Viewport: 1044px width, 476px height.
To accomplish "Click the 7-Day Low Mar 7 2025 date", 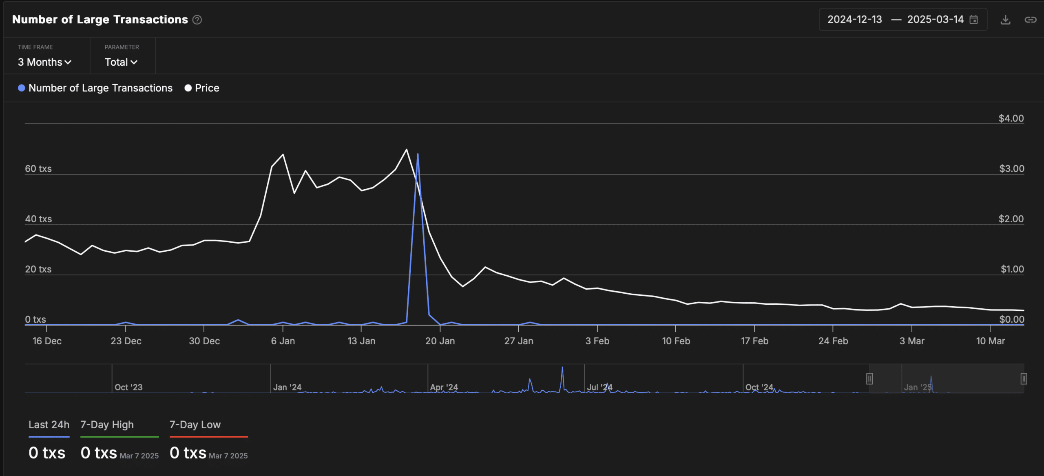I will pyautogui.click(x=228, y=456).
